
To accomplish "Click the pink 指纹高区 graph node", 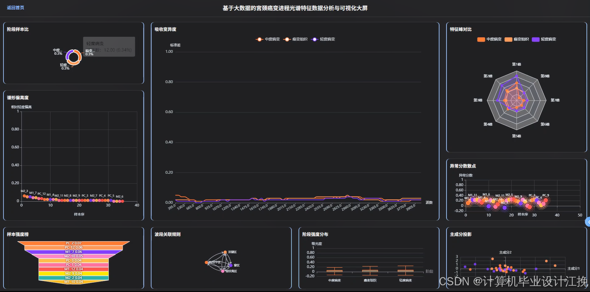I will (x=222, y=271).
